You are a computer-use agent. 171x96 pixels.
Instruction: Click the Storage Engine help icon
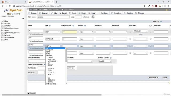click(x=111, y=58)
